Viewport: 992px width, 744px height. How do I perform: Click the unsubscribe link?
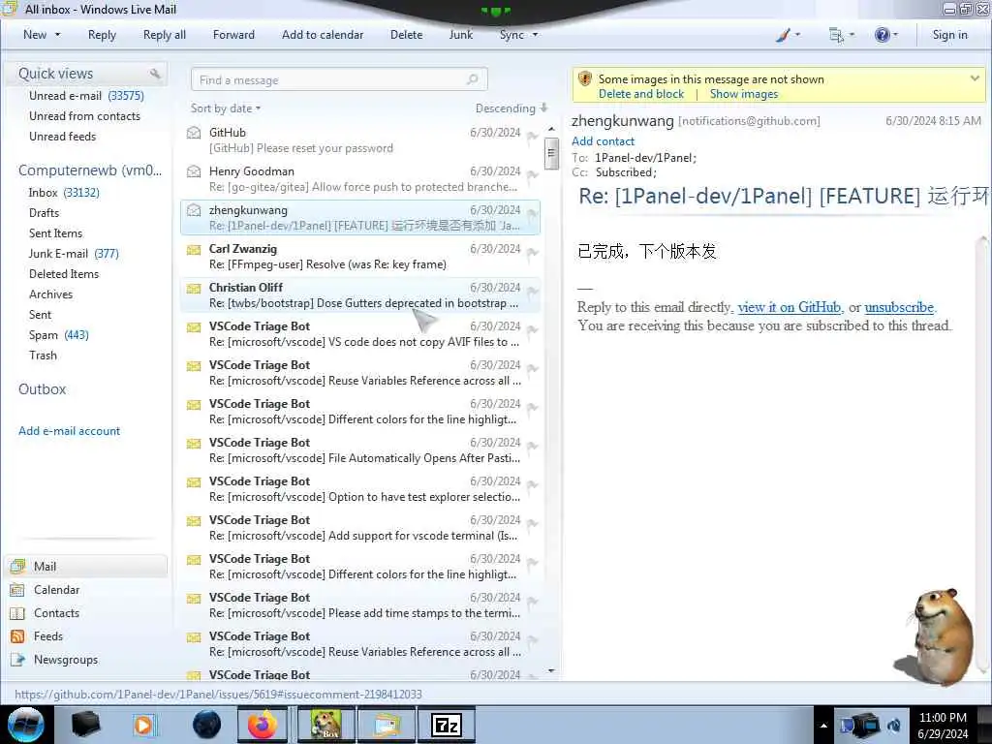point(899,307)
